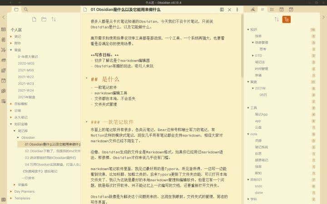327x204 pixels.
Task: Fold the '## 是什么' heading
Action: coord(86,78)
